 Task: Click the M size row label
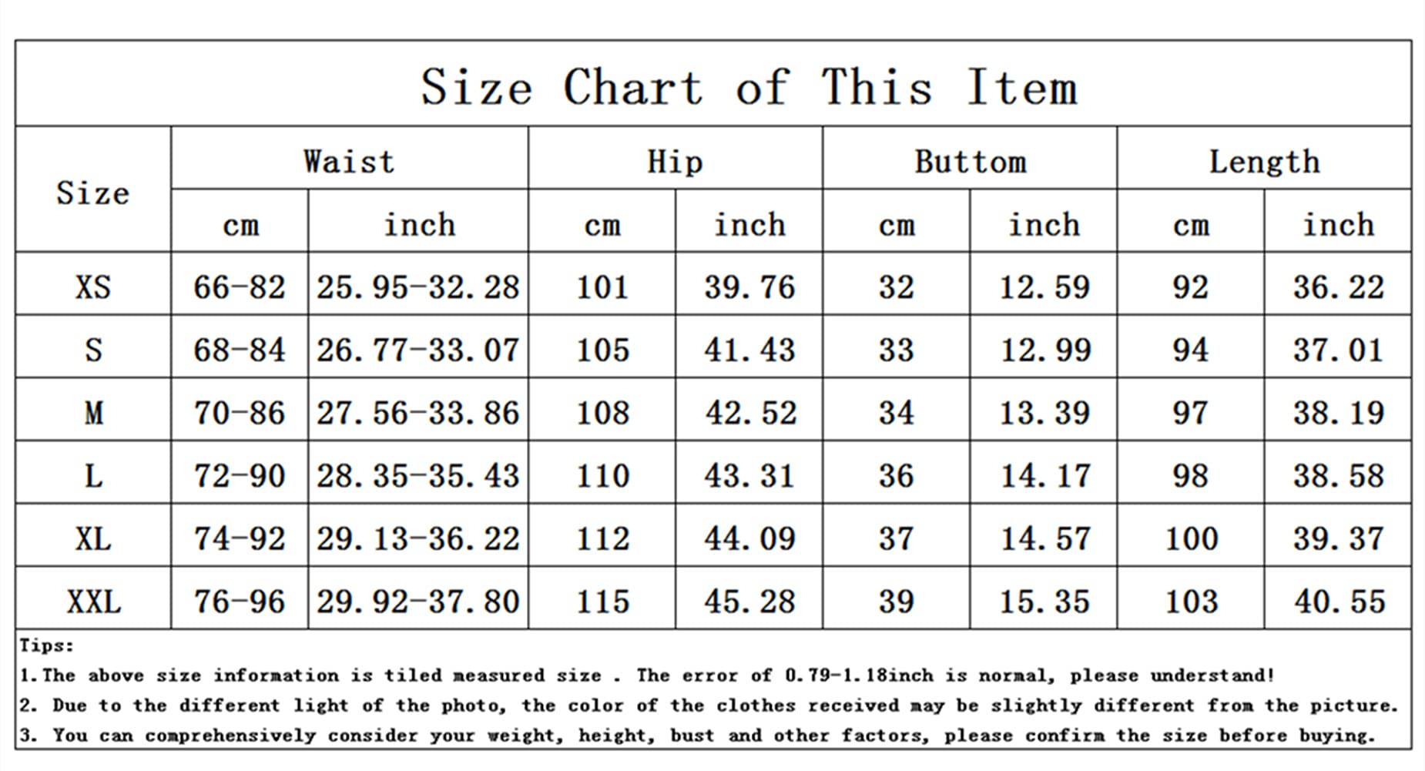(x=93, y=414)
